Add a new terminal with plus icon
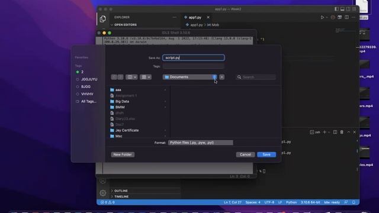 click(325, 132)
